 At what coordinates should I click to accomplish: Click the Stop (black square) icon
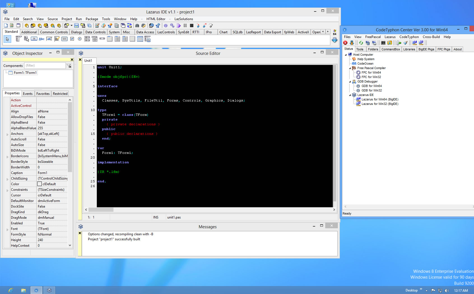tap(192, 25)
